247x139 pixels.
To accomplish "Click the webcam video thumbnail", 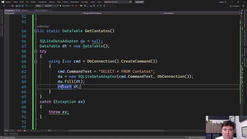I will coord(227,127).
